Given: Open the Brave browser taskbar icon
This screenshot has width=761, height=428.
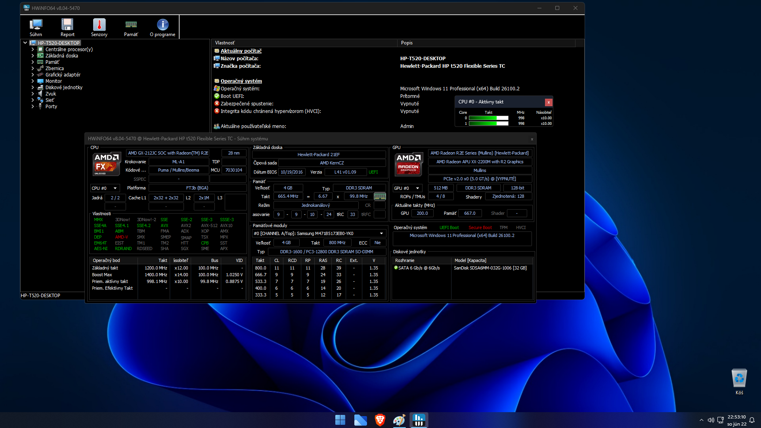Looking at the screenshot, I should [x=380, y=420].
